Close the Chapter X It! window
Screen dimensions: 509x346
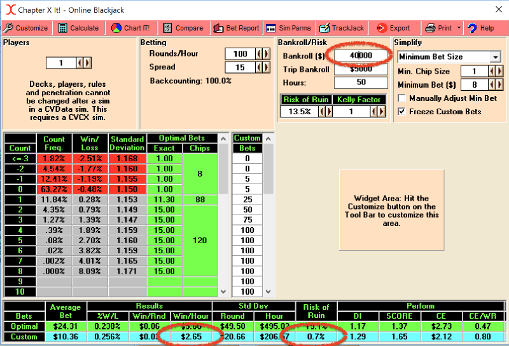499,10
